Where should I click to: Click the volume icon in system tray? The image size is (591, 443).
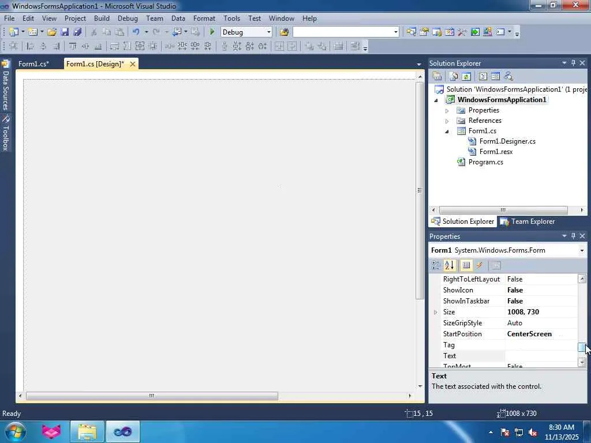tap(533, 433)
